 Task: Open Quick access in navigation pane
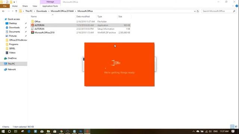tap(14, 19)
